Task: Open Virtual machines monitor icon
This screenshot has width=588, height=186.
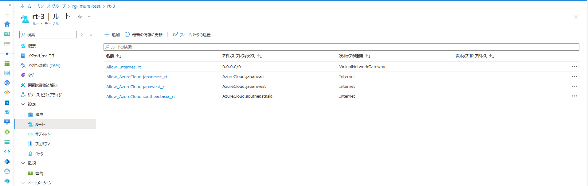Action: coord(7,122)
